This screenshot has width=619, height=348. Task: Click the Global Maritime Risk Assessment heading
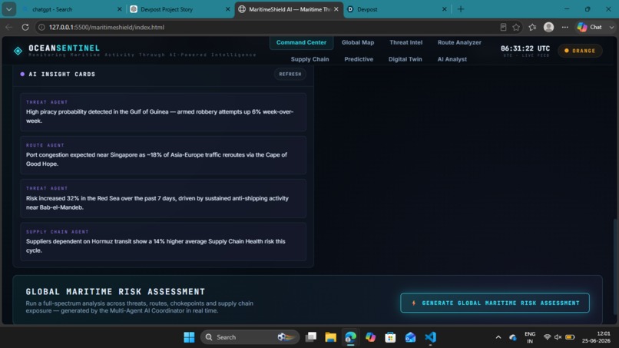pyautogui.click(x=115, y=292)
